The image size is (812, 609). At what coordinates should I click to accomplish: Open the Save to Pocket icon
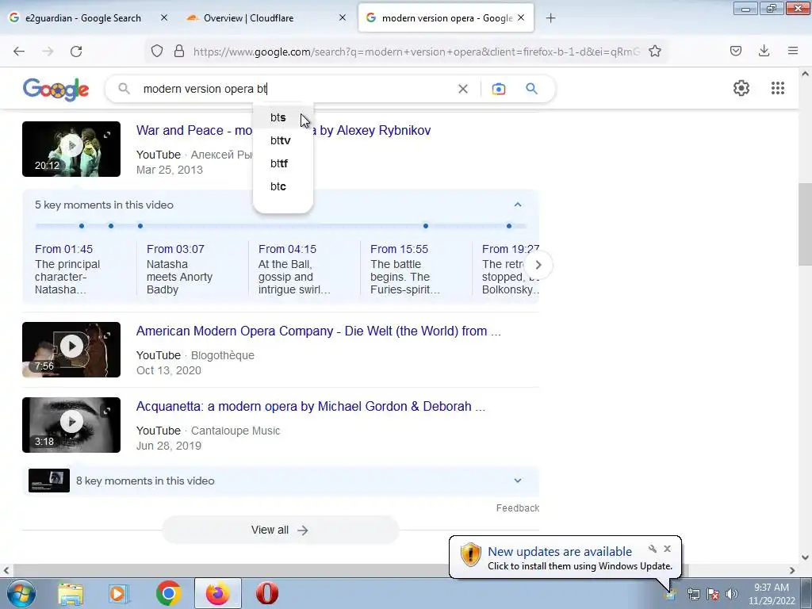[x=735, y=51]
